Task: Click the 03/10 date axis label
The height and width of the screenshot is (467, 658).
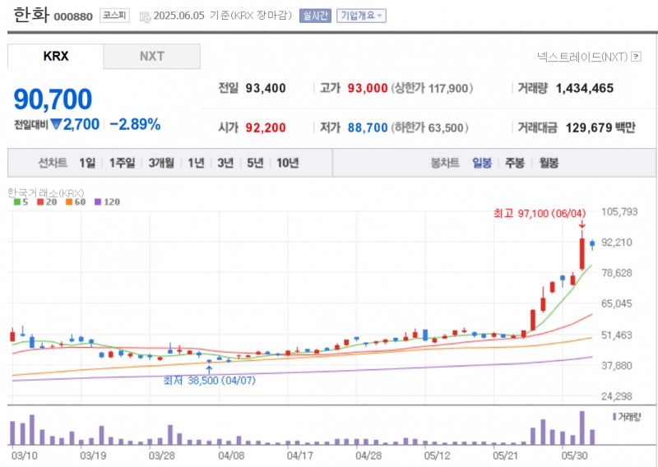Action: 24,455
